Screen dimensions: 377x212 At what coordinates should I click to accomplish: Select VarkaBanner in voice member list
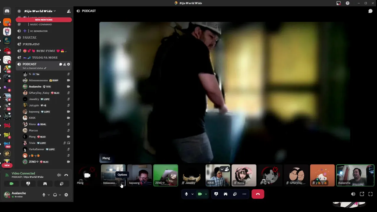pyautogui.click(x=47, y=149)
